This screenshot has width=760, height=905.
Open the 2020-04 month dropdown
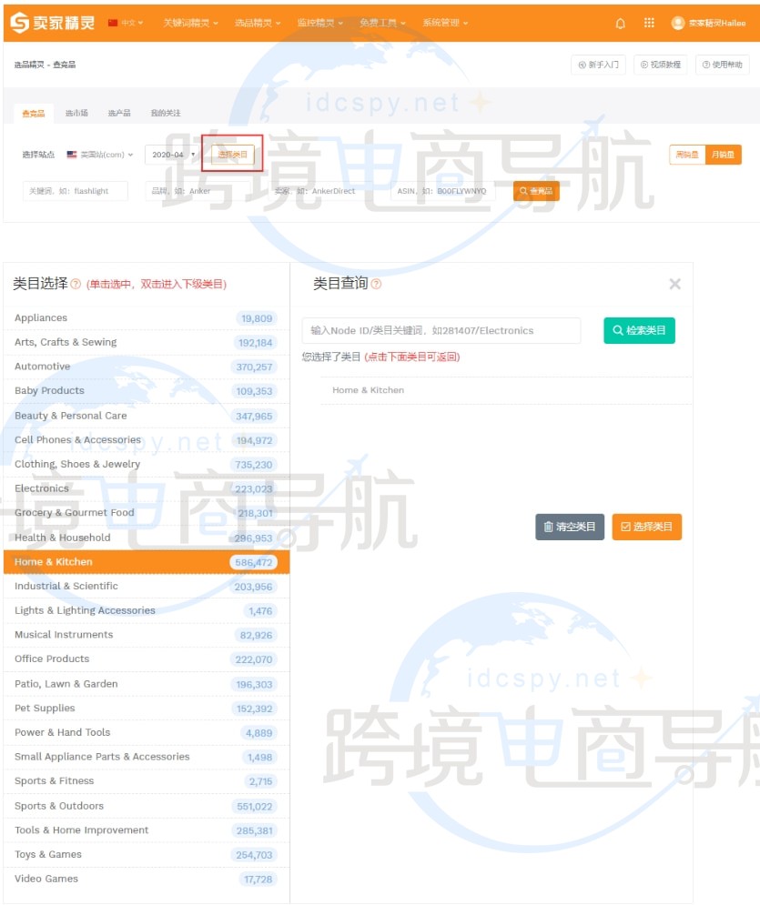point(173,155)
